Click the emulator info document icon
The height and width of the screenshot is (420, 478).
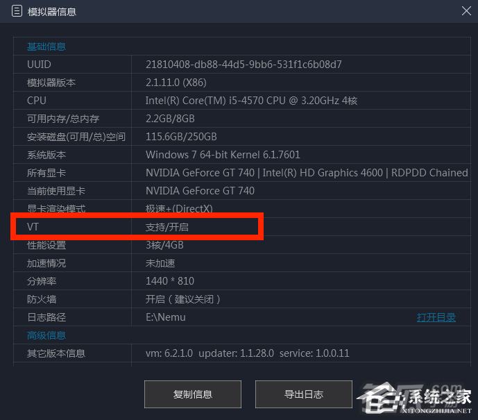pyautogui.click(x=17, y=11)
